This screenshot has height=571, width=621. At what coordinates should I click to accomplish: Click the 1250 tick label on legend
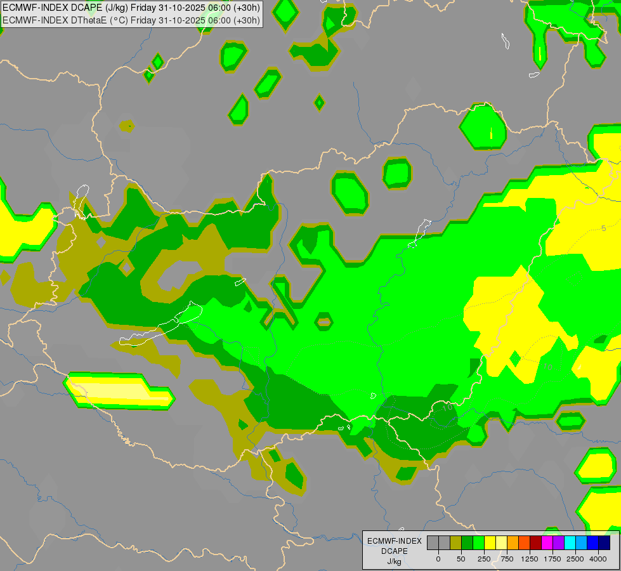pos(530,559)
